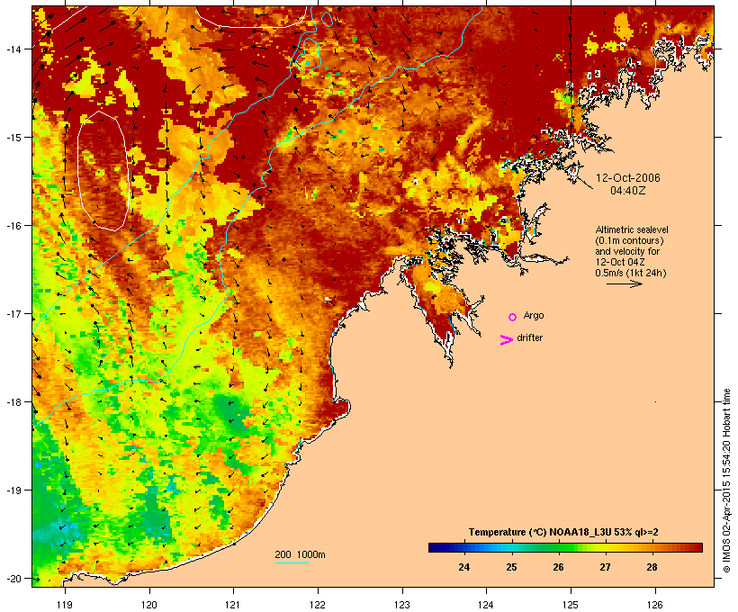Click the colorbar tick label 26
The image size is (738, 612).
pyautogui.click(x=558, y=567)
